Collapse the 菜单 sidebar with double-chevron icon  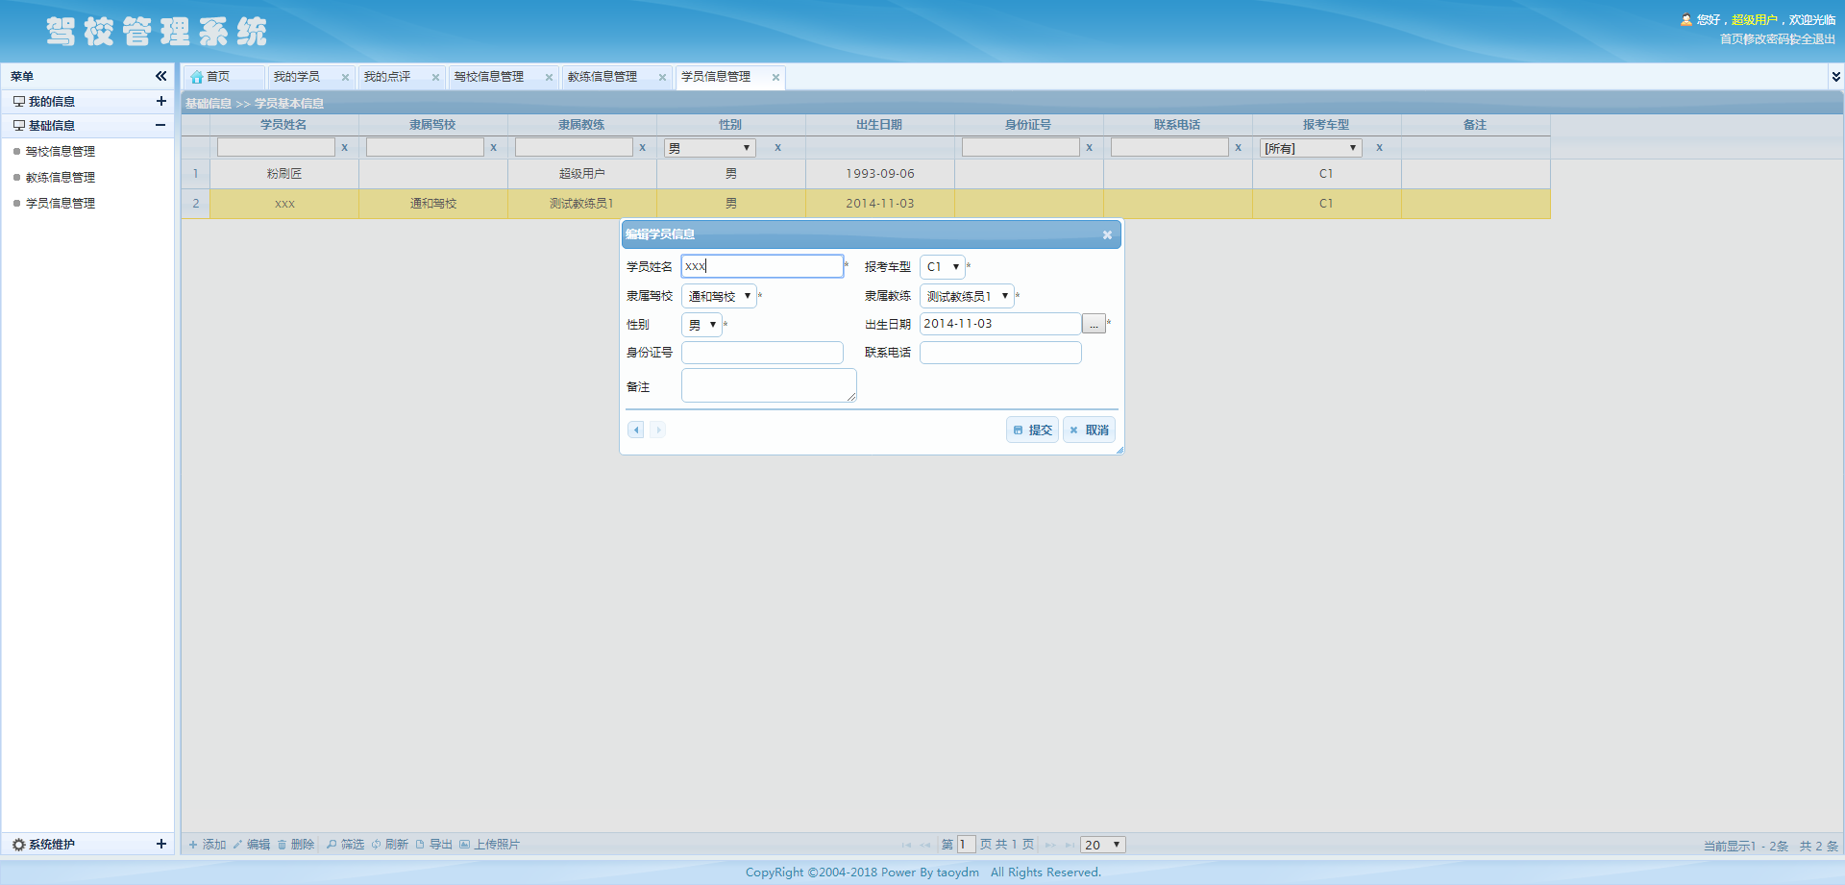(160, 76)
